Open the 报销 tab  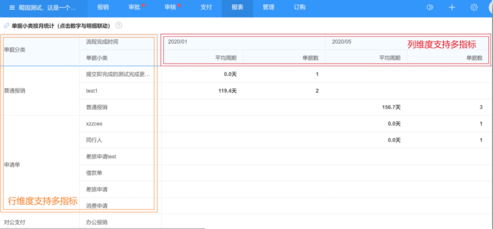click(103, 8)
